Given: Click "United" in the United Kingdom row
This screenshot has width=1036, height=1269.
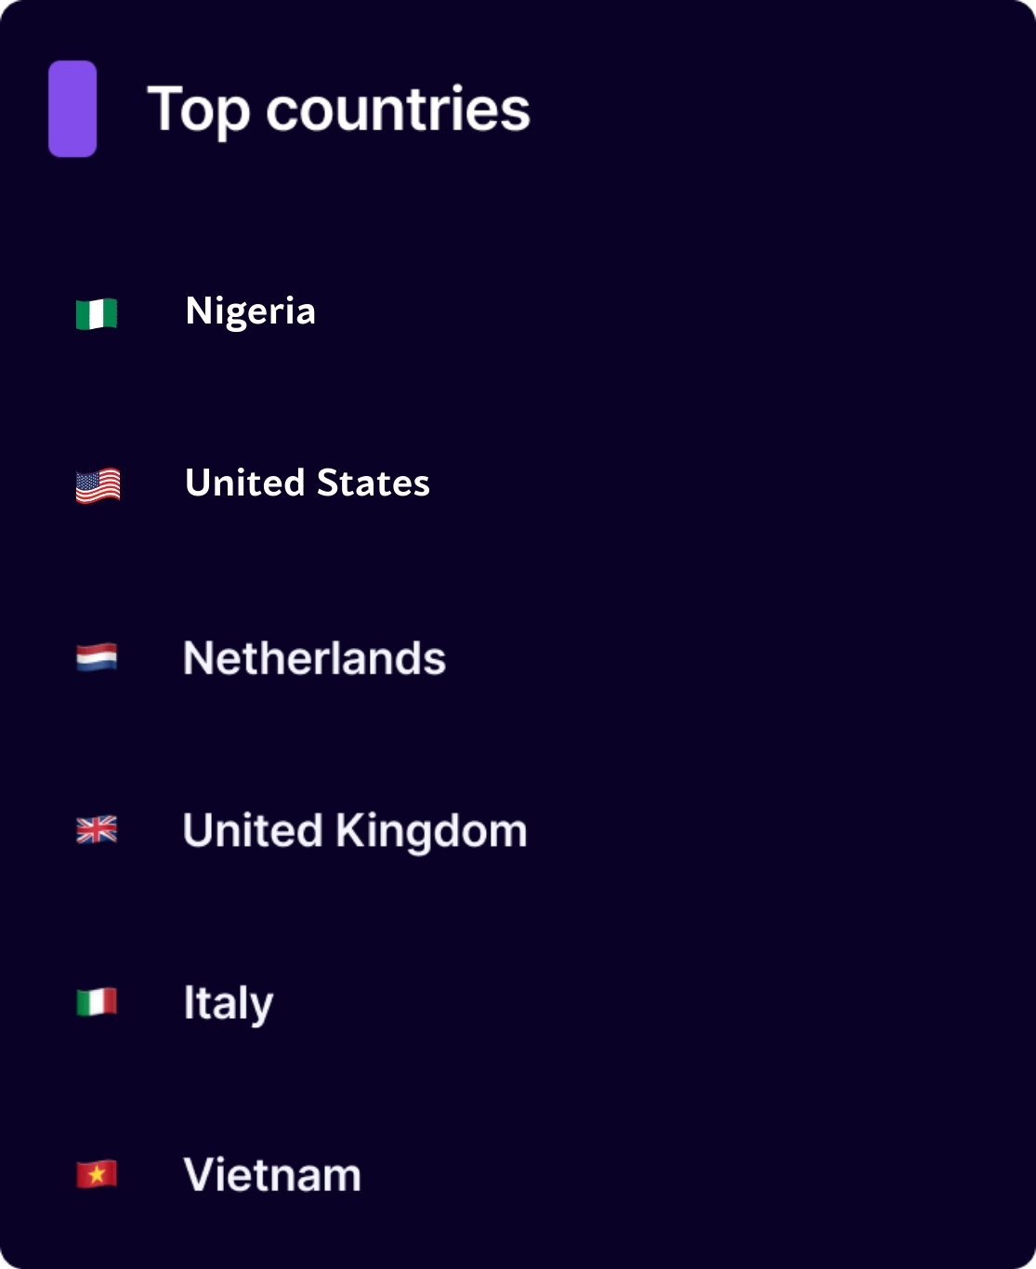Looking at the screenshot, I should [253, 830].
